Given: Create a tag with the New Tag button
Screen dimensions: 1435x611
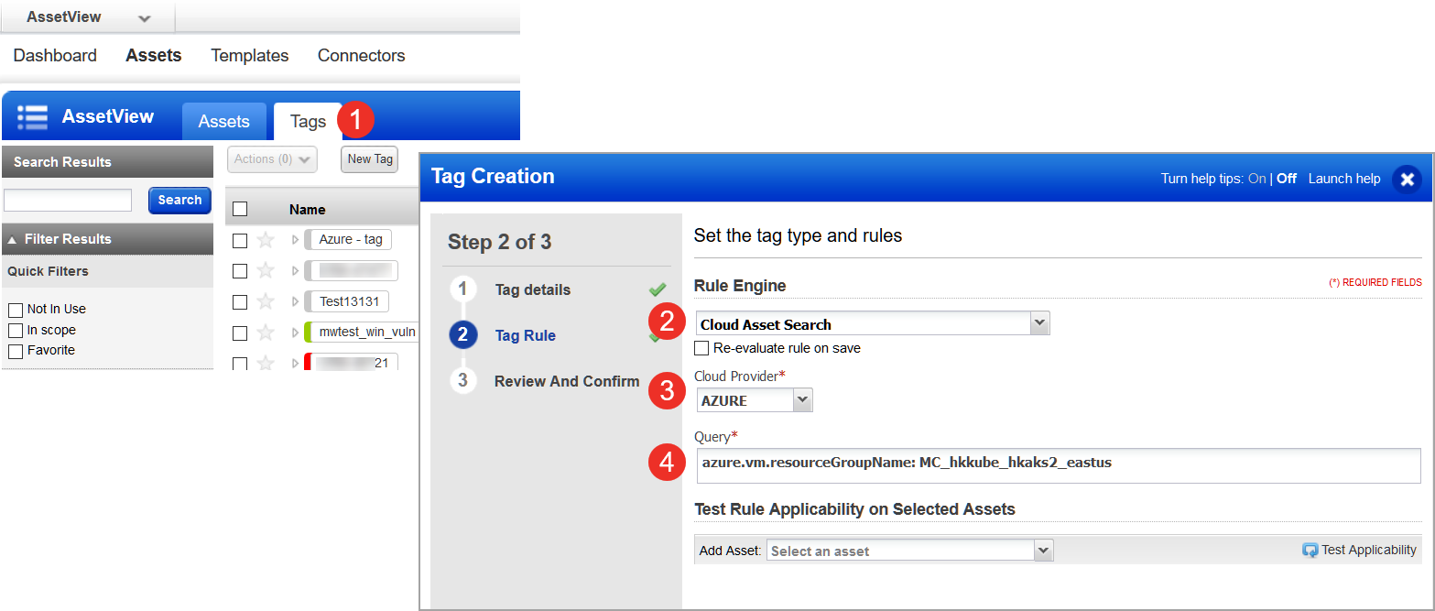Looking at the screenshot, I should coord(369,158).
